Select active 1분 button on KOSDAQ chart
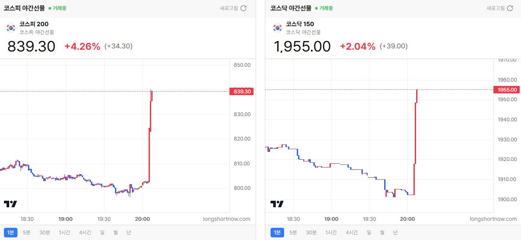 (278, 233)
